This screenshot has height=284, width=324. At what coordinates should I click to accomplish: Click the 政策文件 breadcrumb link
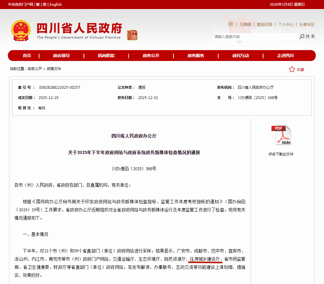54,69
